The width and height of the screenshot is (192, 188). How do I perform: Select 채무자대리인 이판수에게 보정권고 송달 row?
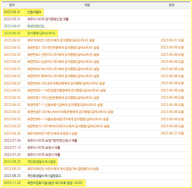tap(96, 134)
